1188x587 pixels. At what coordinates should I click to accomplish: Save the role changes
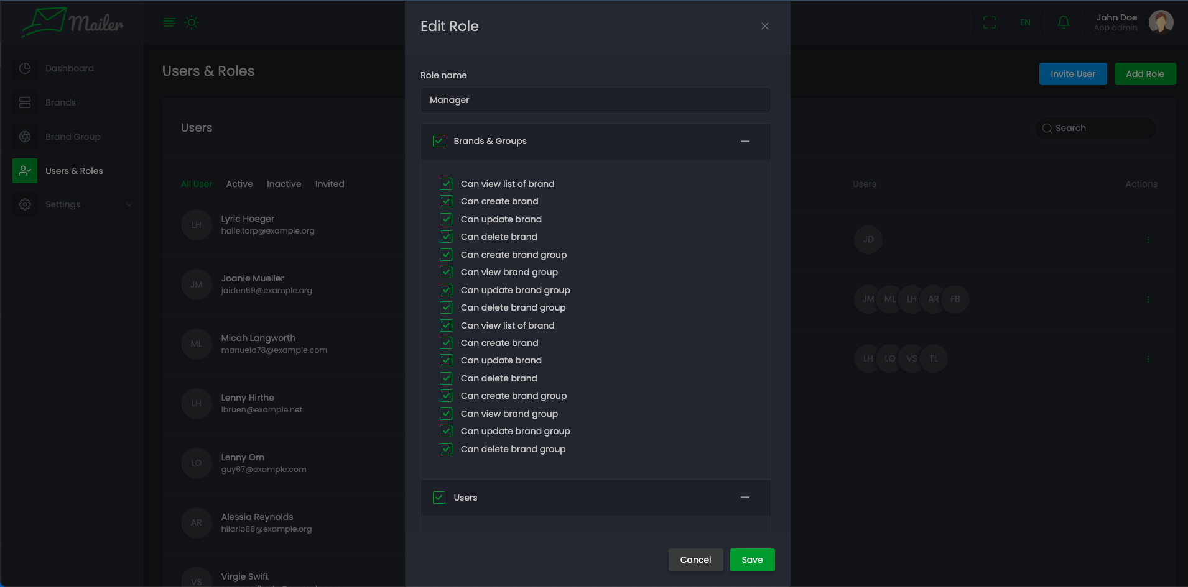752,560
